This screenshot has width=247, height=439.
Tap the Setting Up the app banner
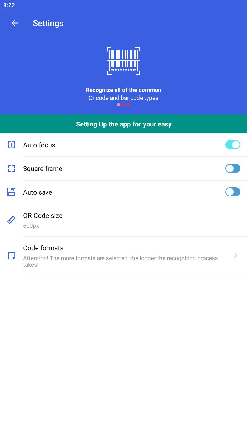(x=123, y=124)
